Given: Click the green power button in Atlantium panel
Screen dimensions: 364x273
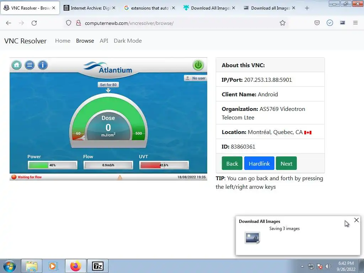Looking at the screenshot, I should coord(198,65).
